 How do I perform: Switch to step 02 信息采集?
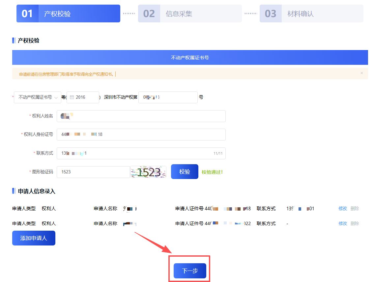(190, 13)
